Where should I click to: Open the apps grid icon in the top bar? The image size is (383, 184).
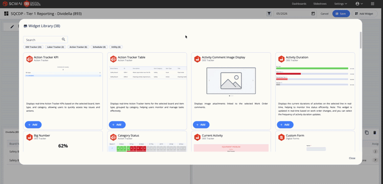pyautogui.click(x=372, y=4)
